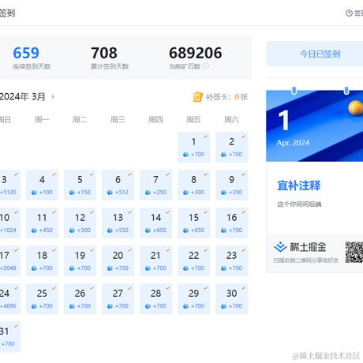This screenshot has height=363, width=363.
Task: Select calendar day 23 cell
Action: pos(231,260)
